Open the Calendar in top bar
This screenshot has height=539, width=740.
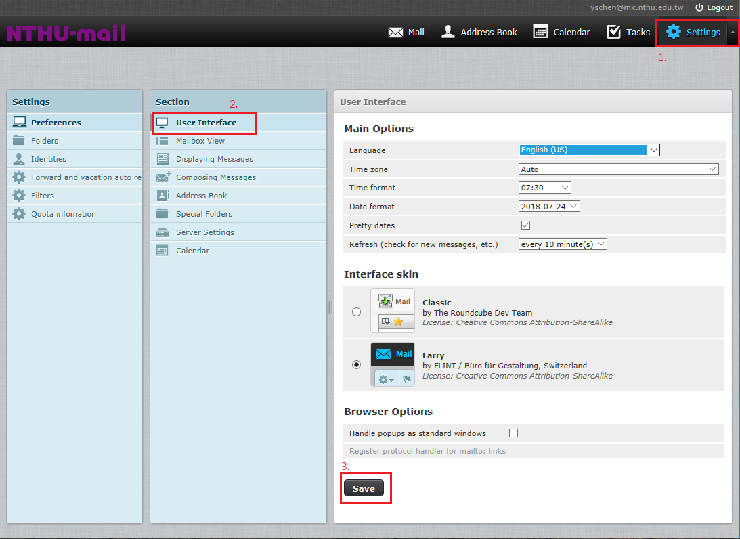tap(540, 32)
